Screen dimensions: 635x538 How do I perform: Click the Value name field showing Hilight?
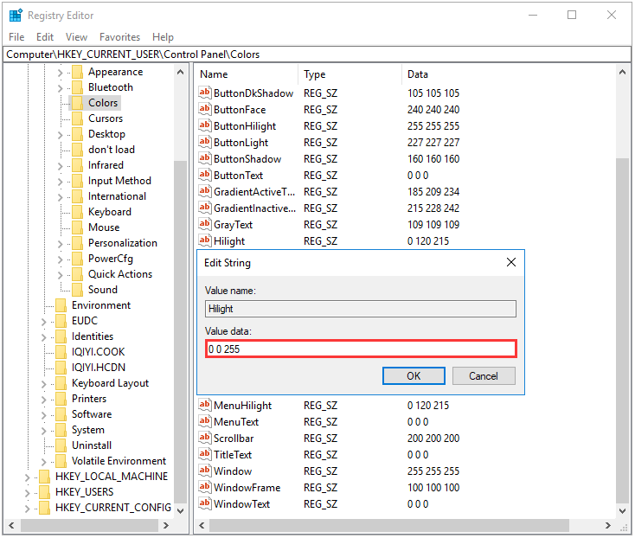coord(361,309)
